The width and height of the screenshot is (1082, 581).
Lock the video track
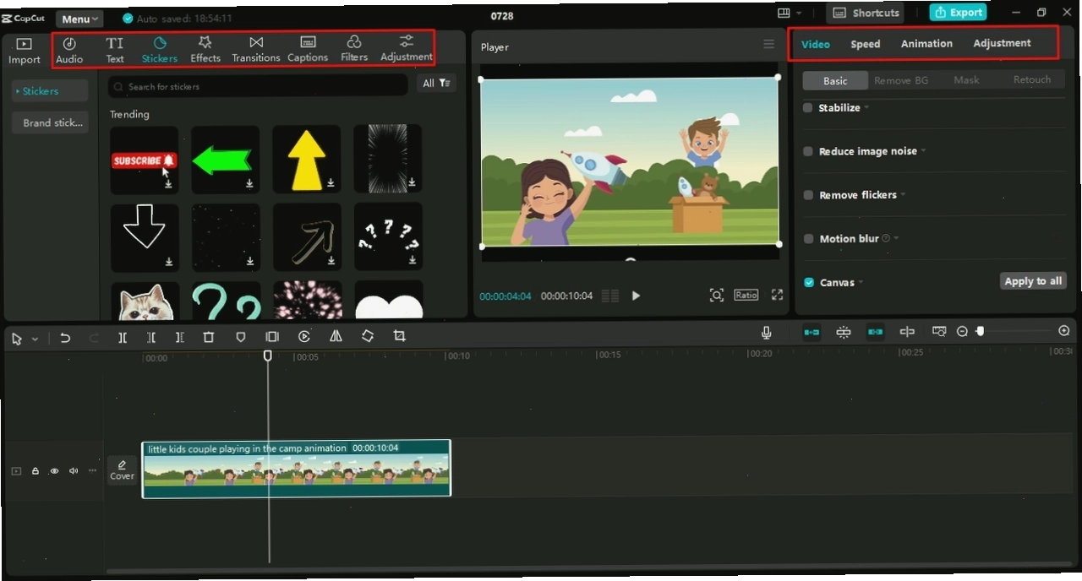pyautogui.click(x=36, y=471)
